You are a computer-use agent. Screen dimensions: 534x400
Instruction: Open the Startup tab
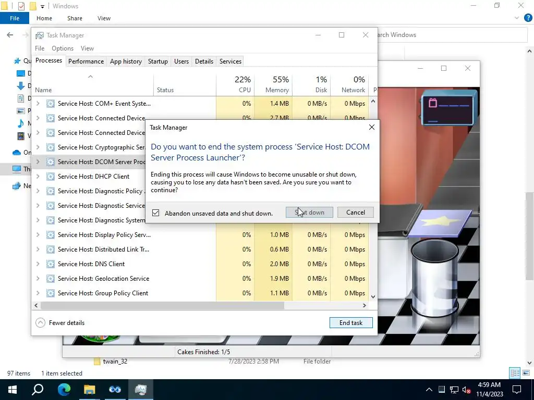[x=157, y=61]
